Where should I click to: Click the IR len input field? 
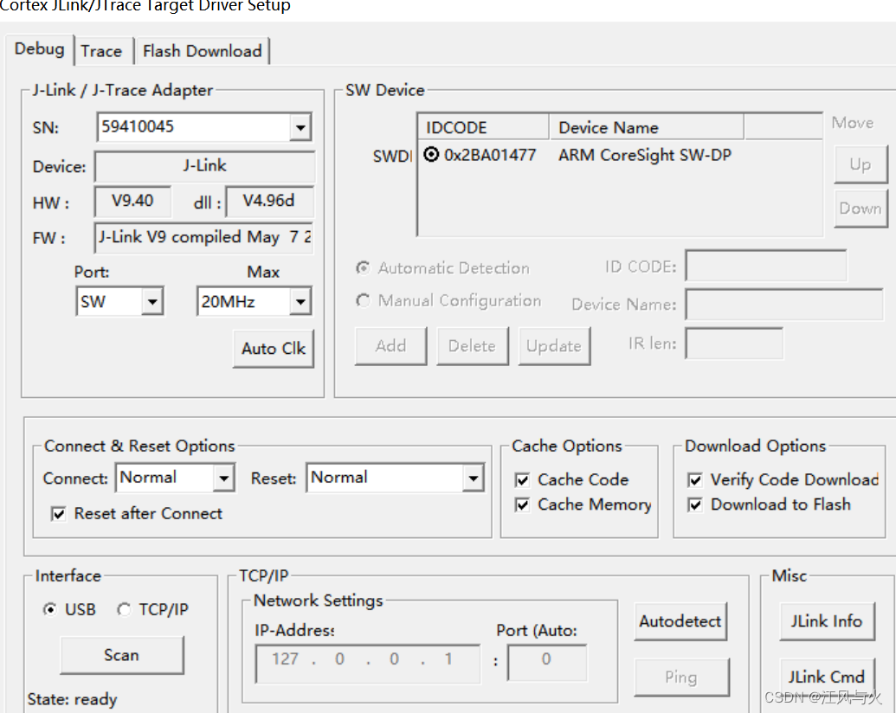pos(734,344)
